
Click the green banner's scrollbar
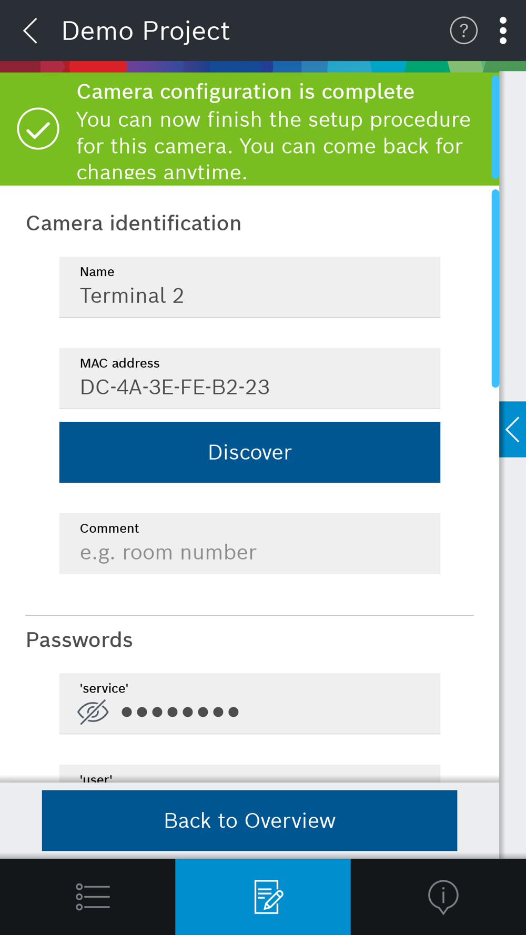[x=495, y=127]
